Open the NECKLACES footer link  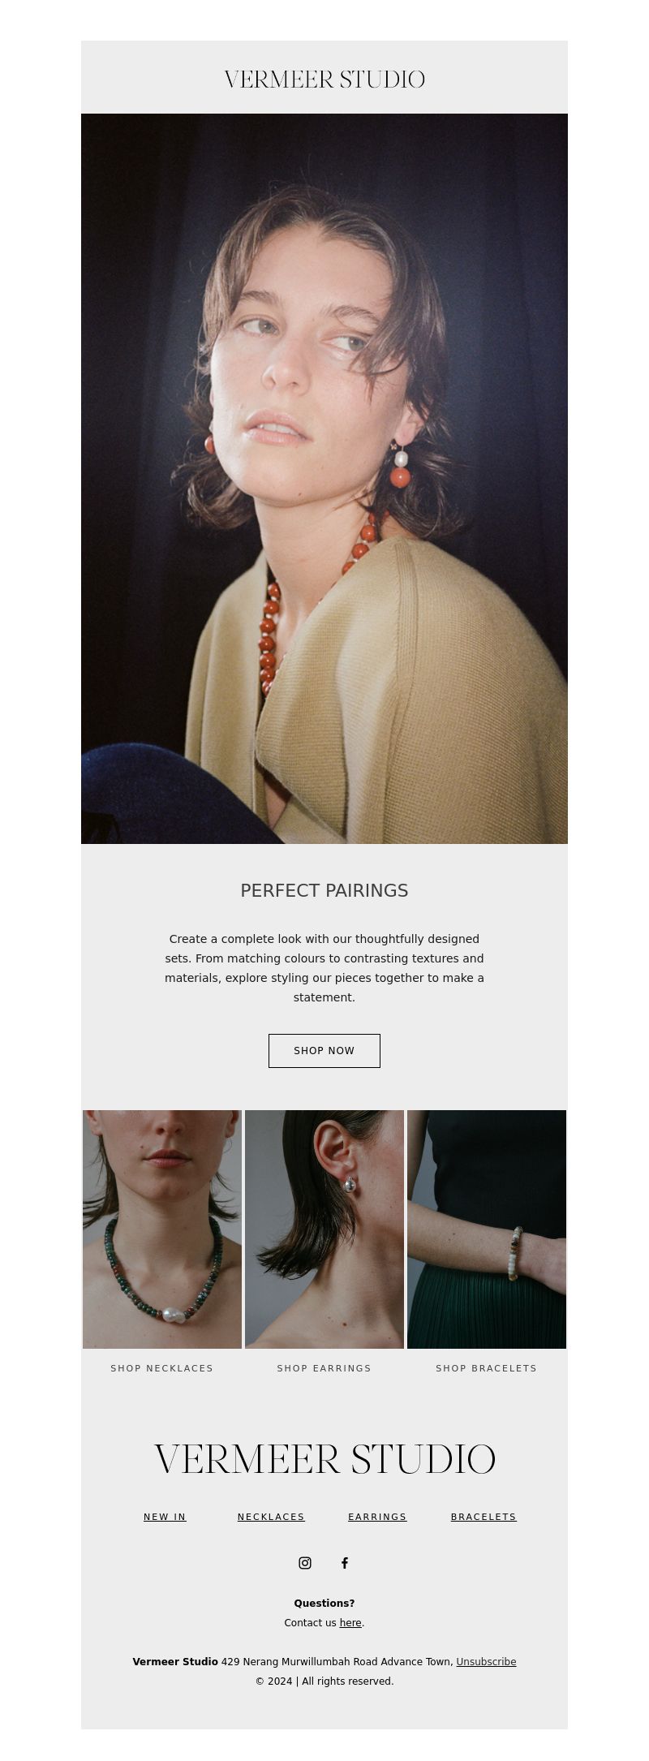pos(271,1517)
